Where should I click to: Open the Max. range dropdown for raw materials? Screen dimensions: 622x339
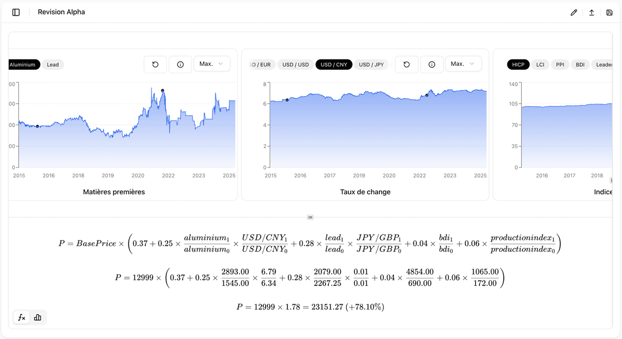click(212, 64)
